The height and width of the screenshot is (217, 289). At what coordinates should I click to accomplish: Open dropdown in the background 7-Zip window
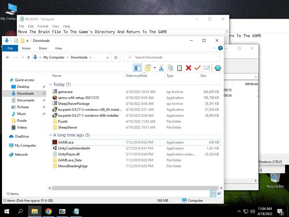point(256,77)
